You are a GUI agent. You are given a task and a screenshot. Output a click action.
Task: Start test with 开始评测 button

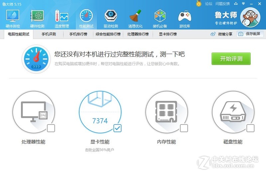point(231,59)
